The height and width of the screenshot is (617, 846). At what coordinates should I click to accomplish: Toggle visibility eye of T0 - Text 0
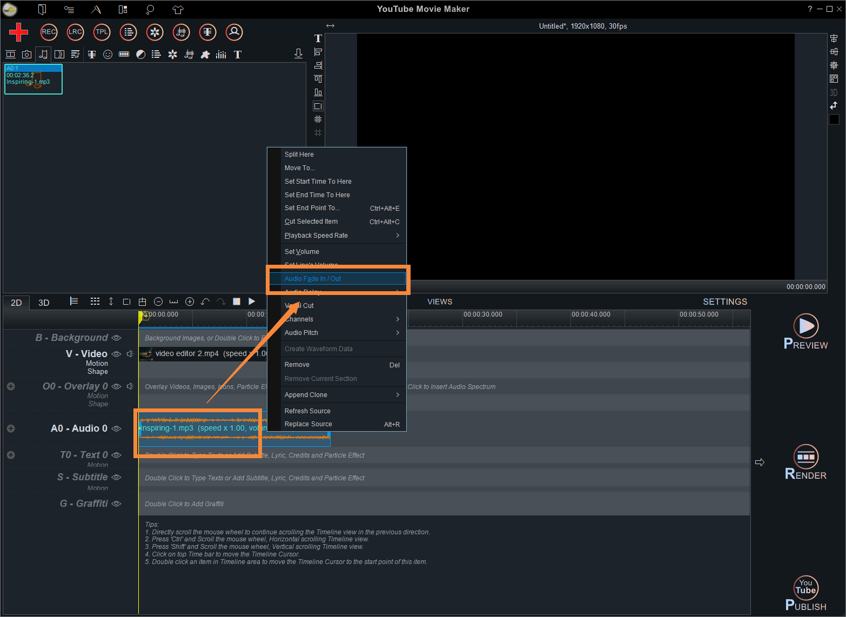(x=116, y=455)
